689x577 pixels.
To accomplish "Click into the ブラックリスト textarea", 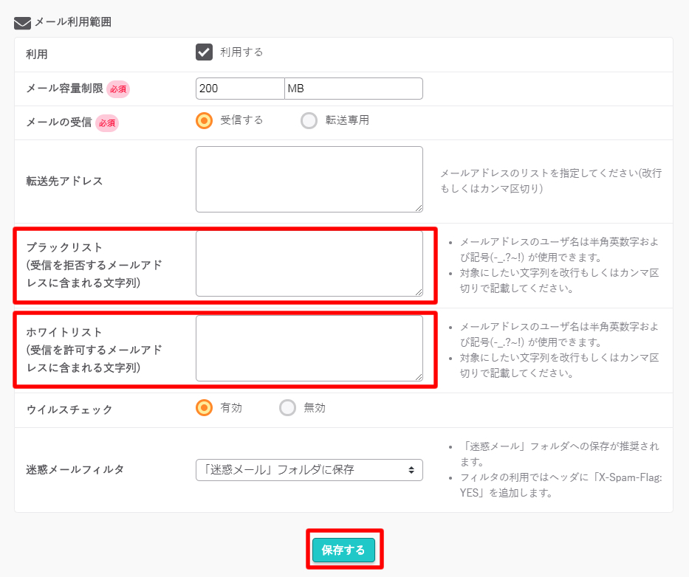I will [309, 263].
